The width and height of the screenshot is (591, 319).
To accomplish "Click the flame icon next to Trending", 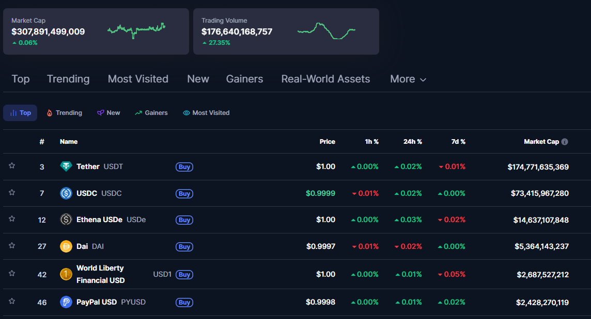I will (x=50, y=113).
